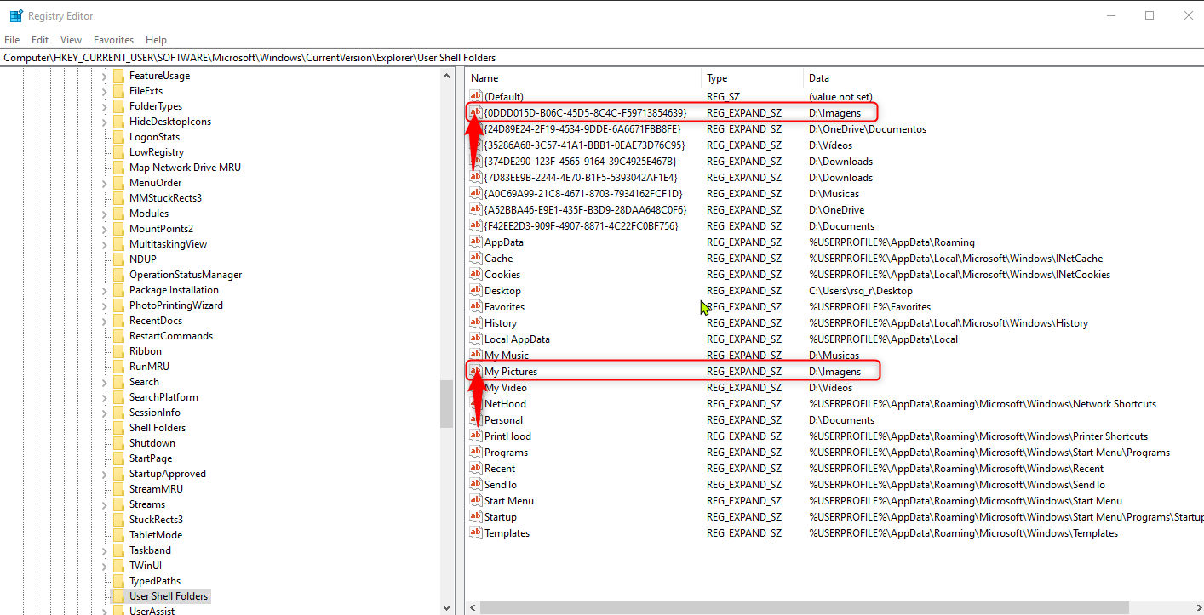Click the Registry Editor app icon in title bar
Image resolution: width=1204 pixels, height=615 pixels.
(x=16, y=15)
